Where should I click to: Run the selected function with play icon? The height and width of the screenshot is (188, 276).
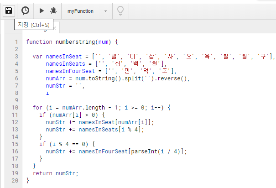[x=42, y=11]
